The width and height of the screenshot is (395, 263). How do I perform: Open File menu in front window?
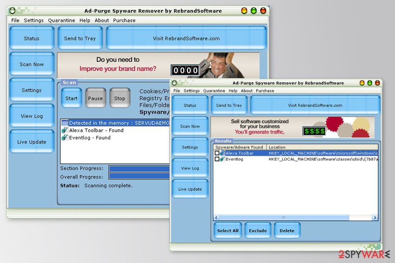(176, 91)
